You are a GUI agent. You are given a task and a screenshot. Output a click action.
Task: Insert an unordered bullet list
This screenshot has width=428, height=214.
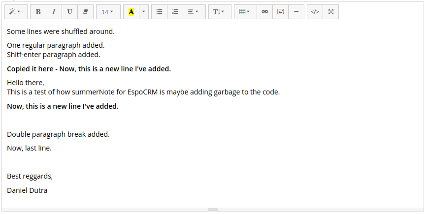tap(160, 12)
